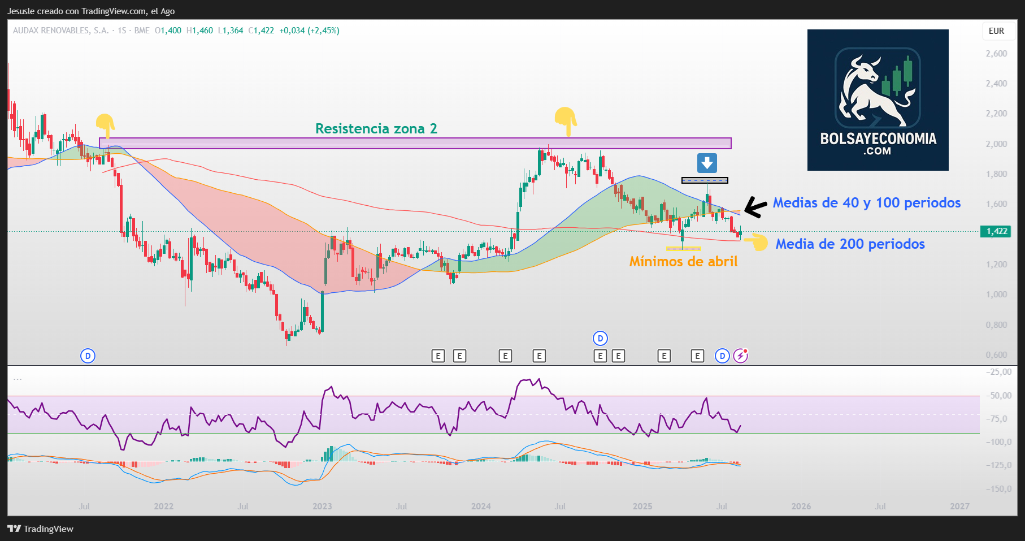Open the three-dots indicator pane legend
This screenshot has height=541, width=1025.
click(x=18, y=379)
